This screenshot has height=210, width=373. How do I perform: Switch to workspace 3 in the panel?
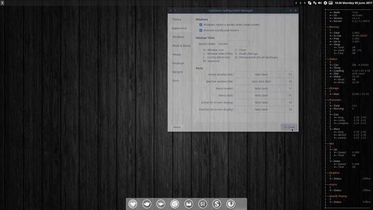point(300,3)
